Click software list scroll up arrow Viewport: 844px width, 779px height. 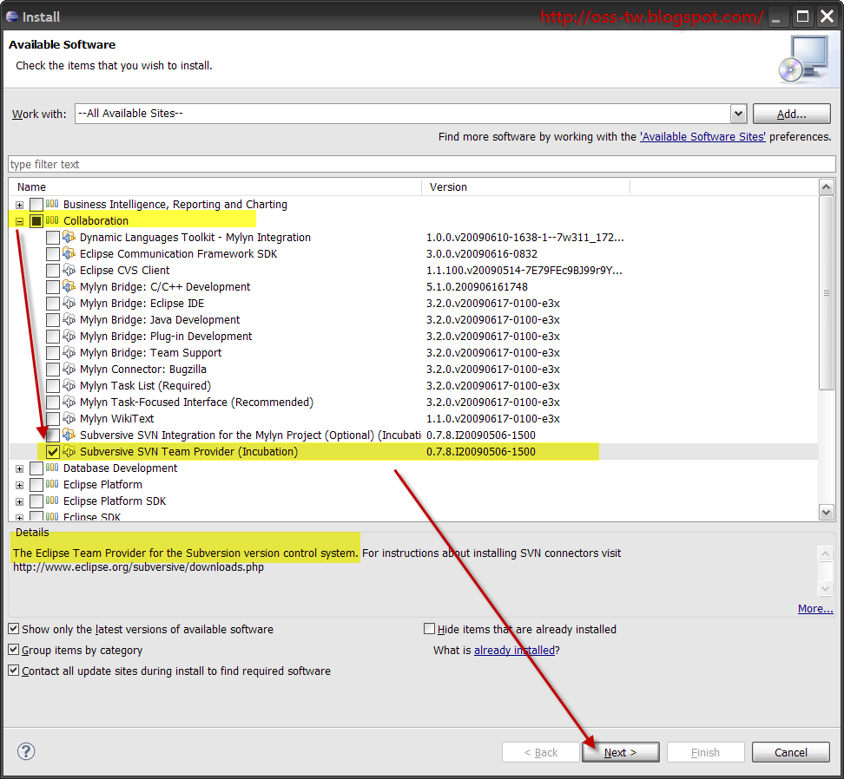pyautogui.click(x=827, y=187)
